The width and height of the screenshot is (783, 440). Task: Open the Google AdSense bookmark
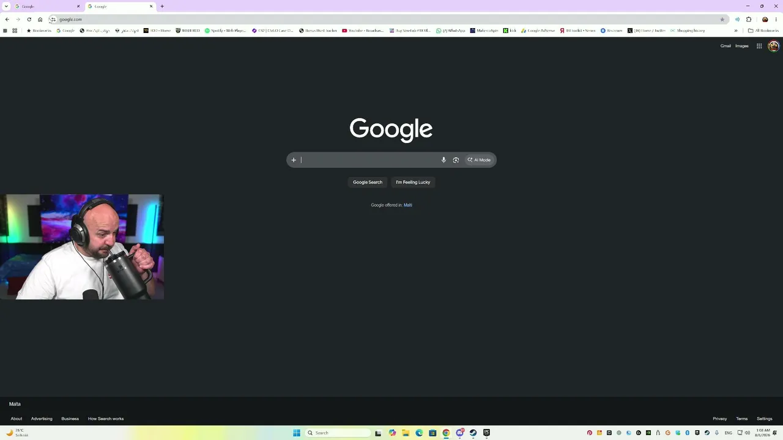538,31
